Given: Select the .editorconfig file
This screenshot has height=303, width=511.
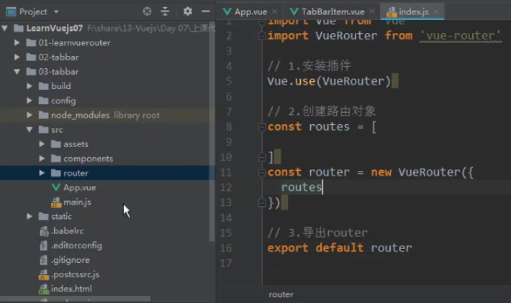Looking at the screenshot, I should tap(76, 245).
